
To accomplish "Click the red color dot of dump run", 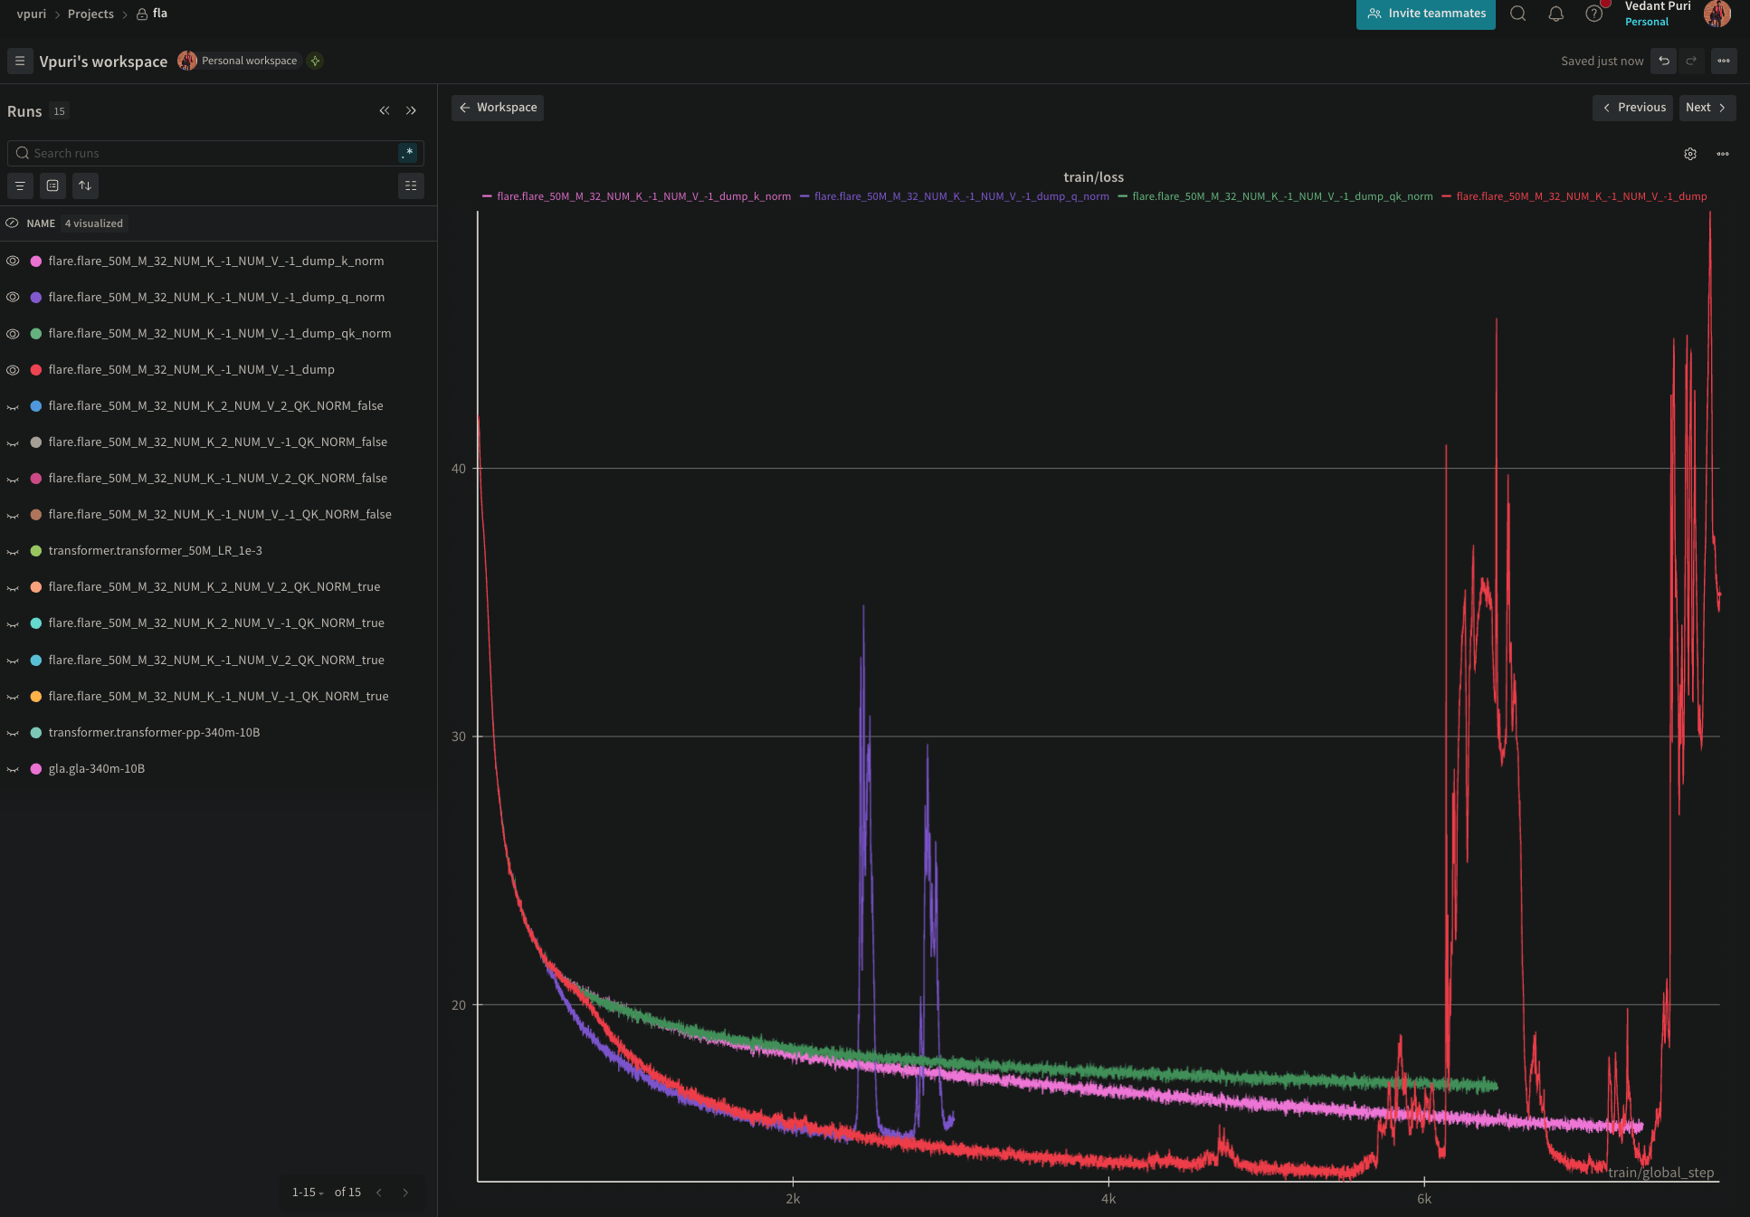I will point(36,370).
